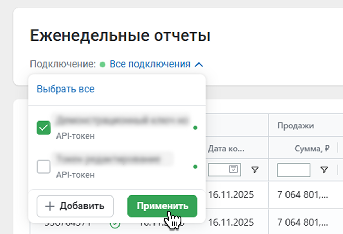
Task: Click the Все подключения dropdown label
Action: [x=150, y=64]
